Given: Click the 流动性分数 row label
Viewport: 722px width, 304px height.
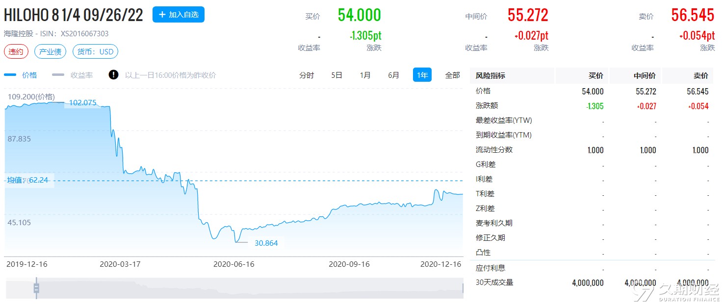Looking at the screenshot, I should click(494, 150).
